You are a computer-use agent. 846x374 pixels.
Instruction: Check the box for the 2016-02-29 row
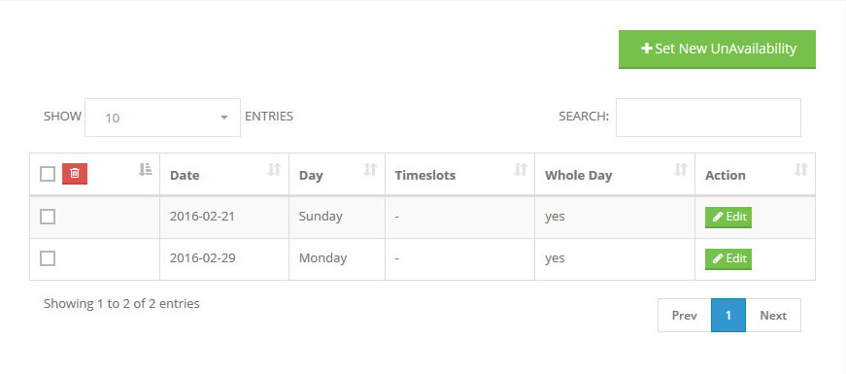48,259
